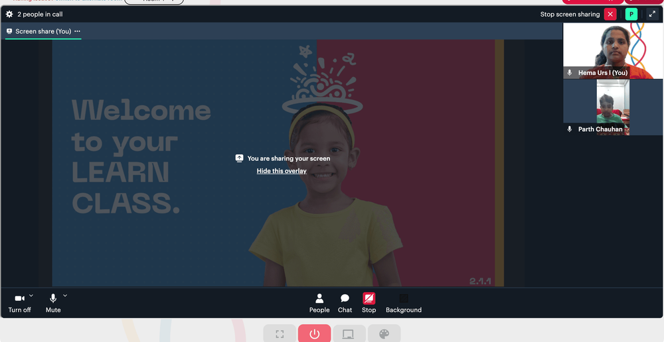Click the screen-share icon in overlay message
This screenshot has width=664, height=342.
pyautogui.click(x=239, y=158)
